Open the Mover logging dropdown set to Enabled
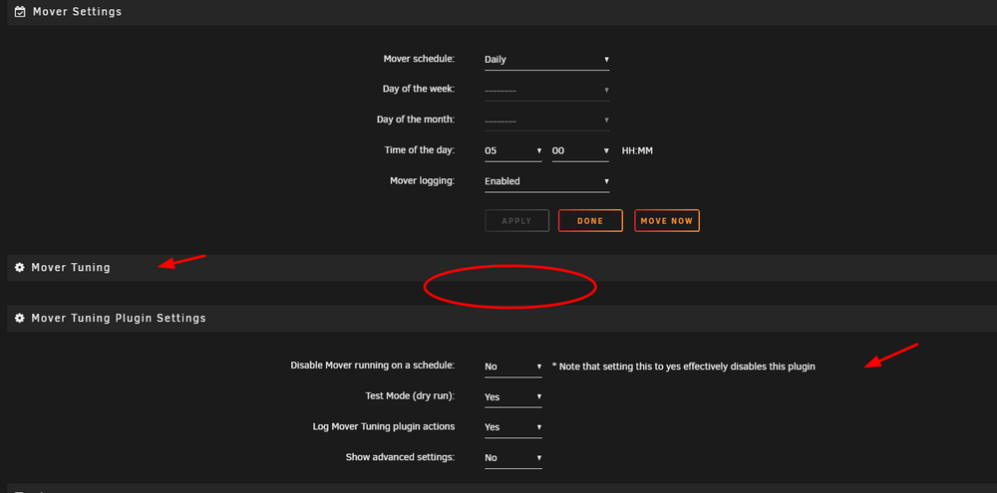 tap(546, 181)
